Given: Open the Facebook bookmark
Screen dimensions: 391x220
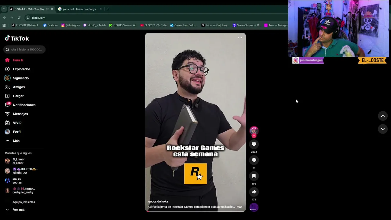Looking at the screenshot, I should pyautogui.click(x=51, y=25).
